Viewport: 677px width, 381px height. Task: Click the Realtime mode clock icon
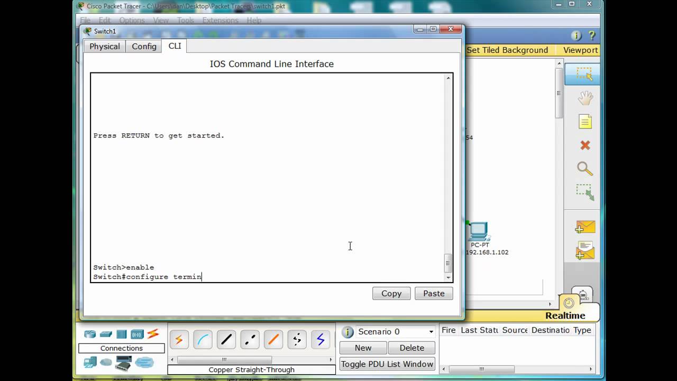click(x=569, y=303)
